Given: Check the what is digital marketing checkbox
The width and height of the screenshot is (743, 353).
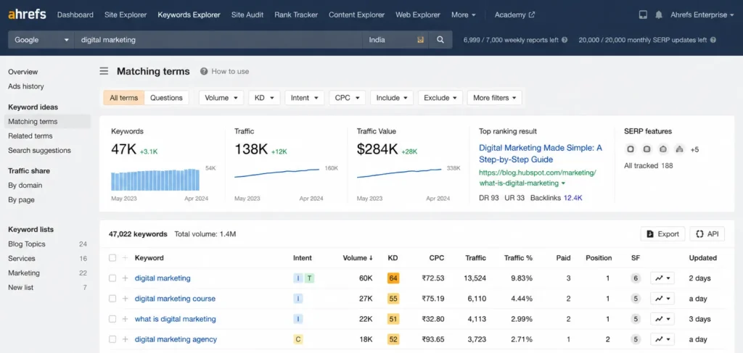Looking at the screenshot, I should (x=112, y=319).
